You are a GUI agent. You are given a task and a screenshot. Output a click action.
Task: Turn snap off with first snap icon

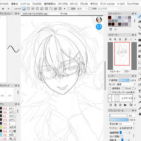pyautogui.click(x=24, y=9)
